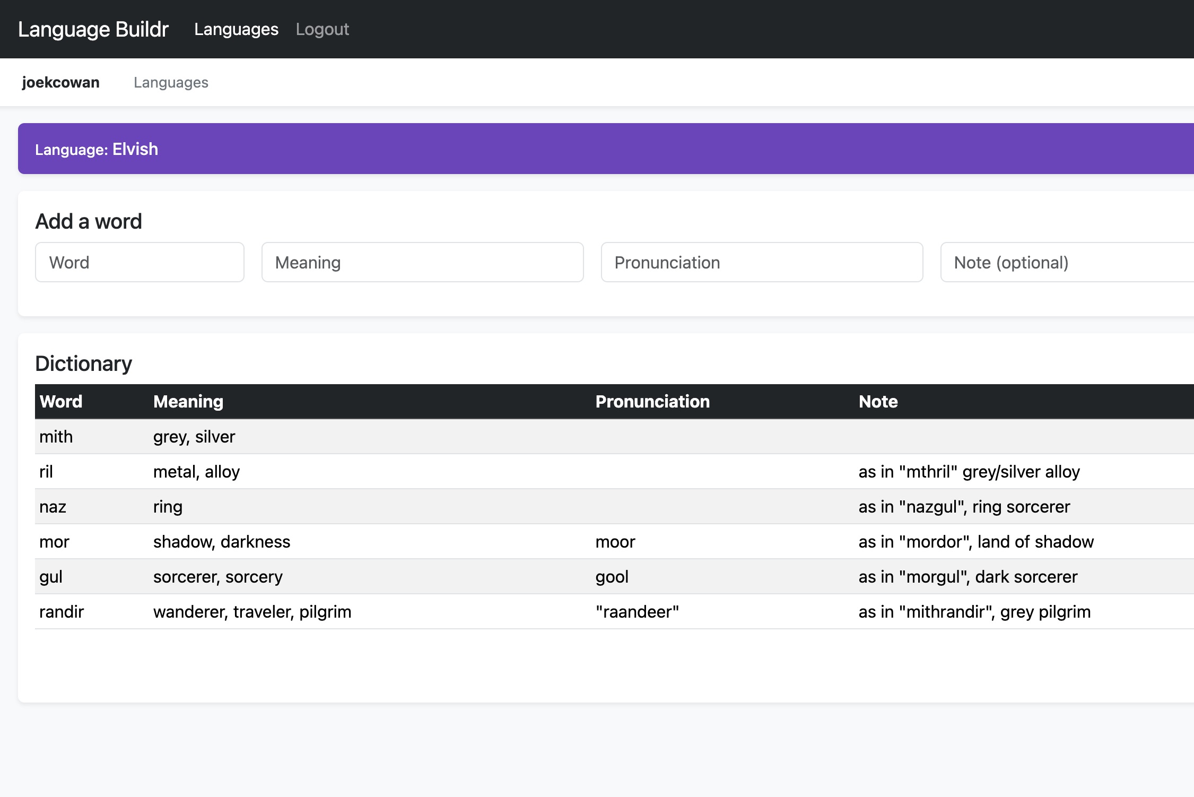
Task: Select the mor dictionary entry
Action: click(x=54, y=542)
